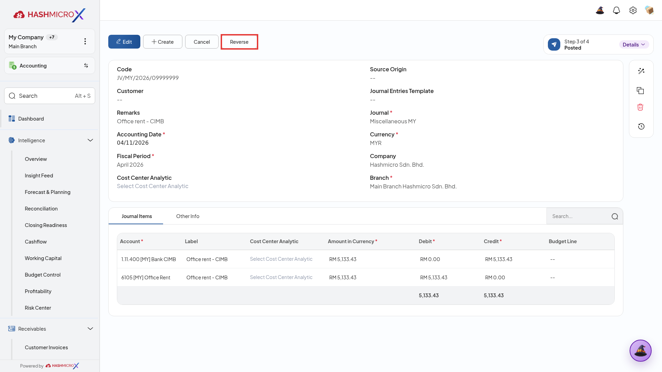The image size is (662, 372).
Task: Open the My Company +7 branch selector
Action: coord(50,41)
